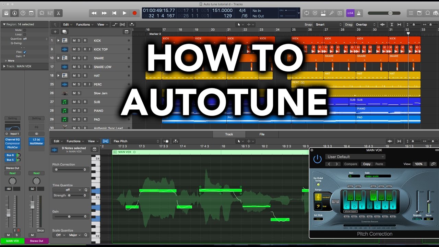This screenshot has width=439, height=247.
Task: Click the Rewind transport button
Action: [x=94, y=13]
